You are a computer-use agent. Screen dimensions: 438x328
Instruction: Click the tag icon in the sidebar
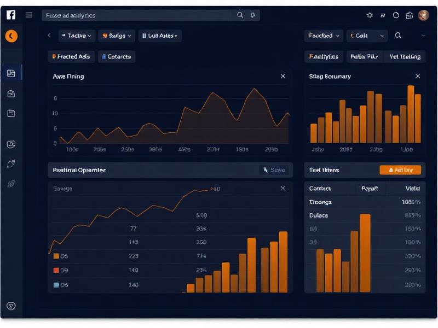tap(11, 163)
